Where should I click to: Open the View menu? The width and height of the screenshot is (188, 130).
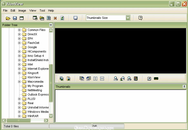click(33, 10)
